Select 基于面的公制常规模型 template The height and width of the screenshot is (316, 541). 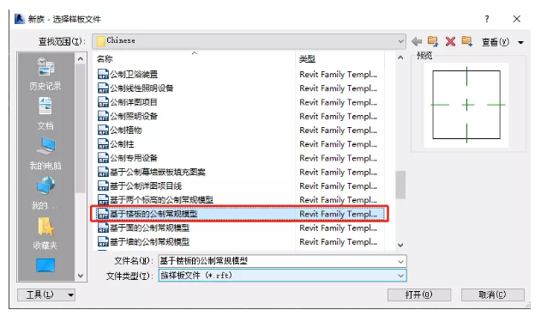click(x=149, y=228)
